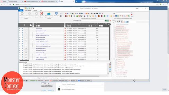169x95 pixels.
Task: Open the source group column filter dropdown
Action: pos(87,26)
